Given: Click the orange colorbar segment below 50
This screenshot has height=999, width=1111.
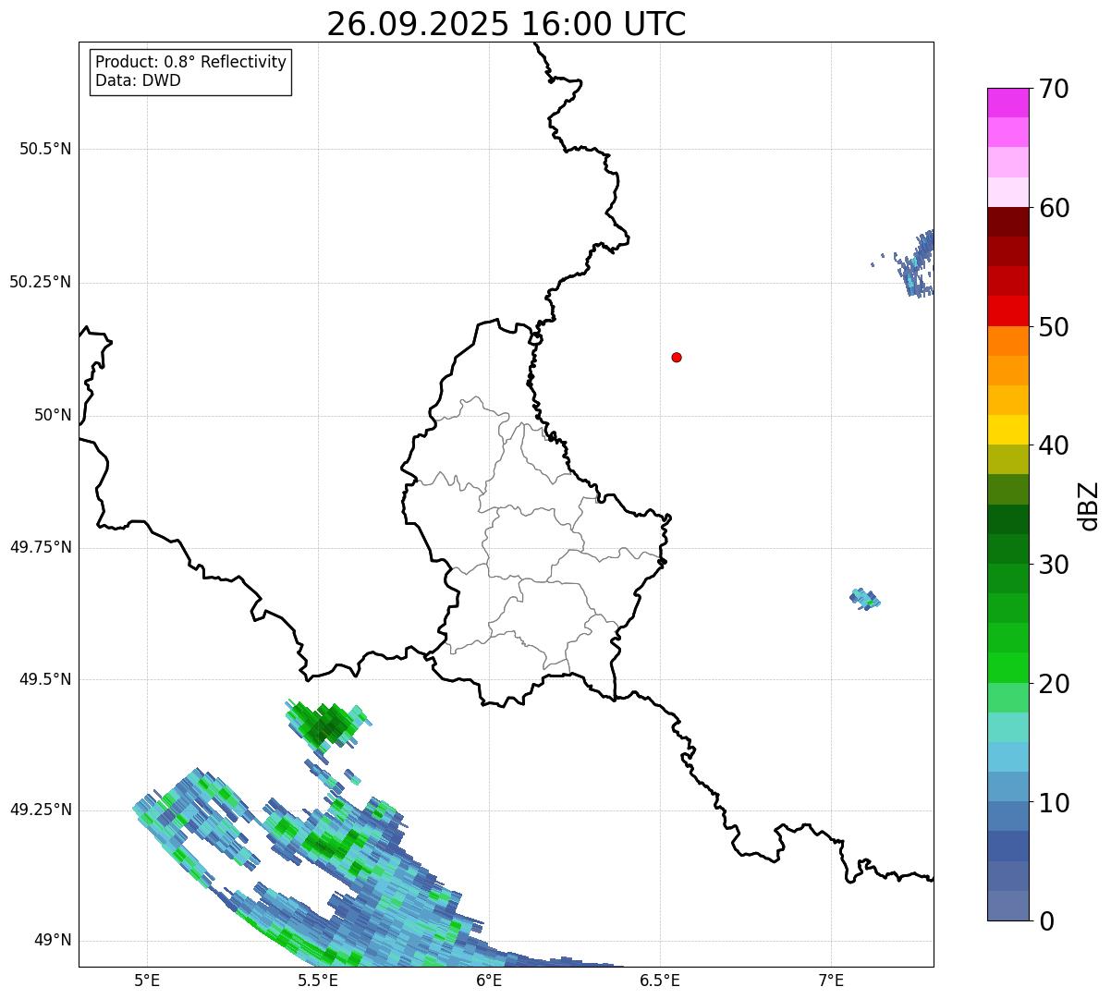Looking at the screenshot, I should [x=1007, y=341].
